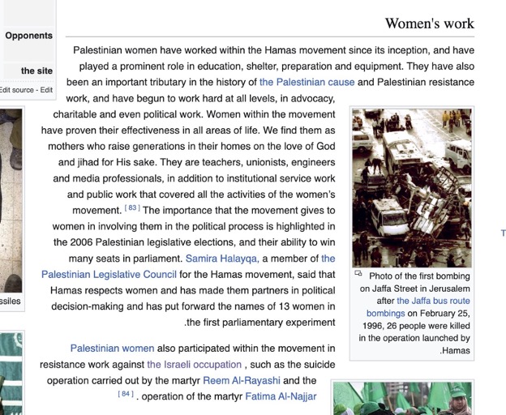
Task: Follow the Samira Halayqa link
Action: tap(222, 259)
